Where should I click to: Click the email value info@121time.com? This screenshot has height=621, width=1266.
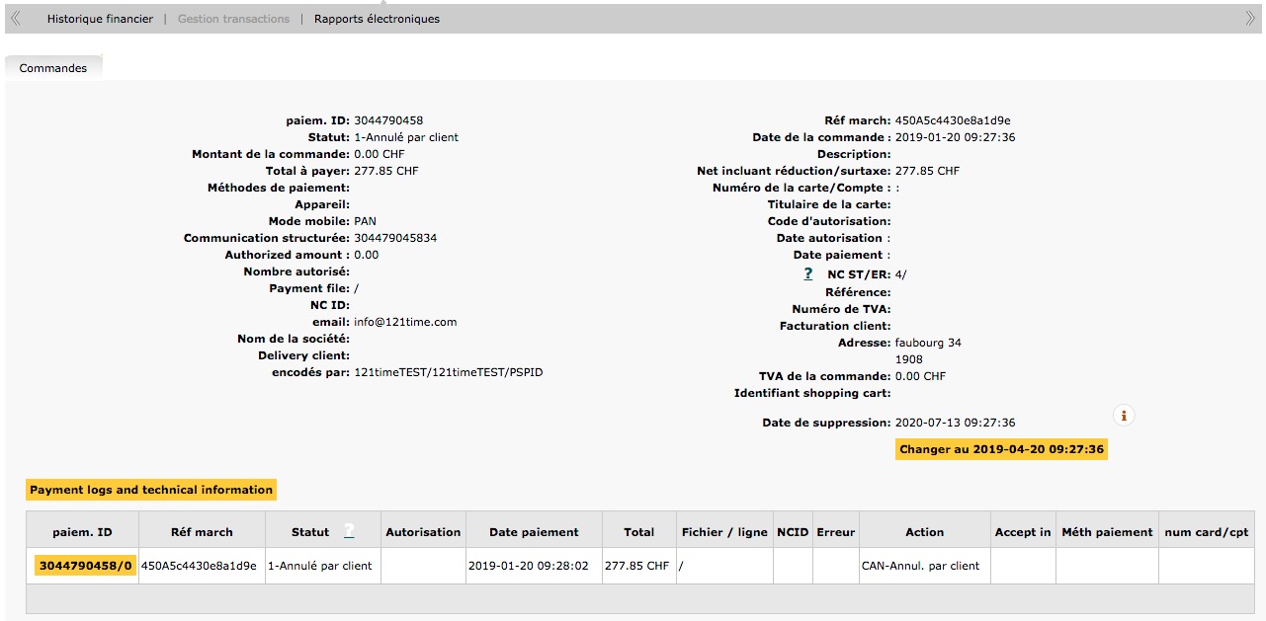[405, 322]
